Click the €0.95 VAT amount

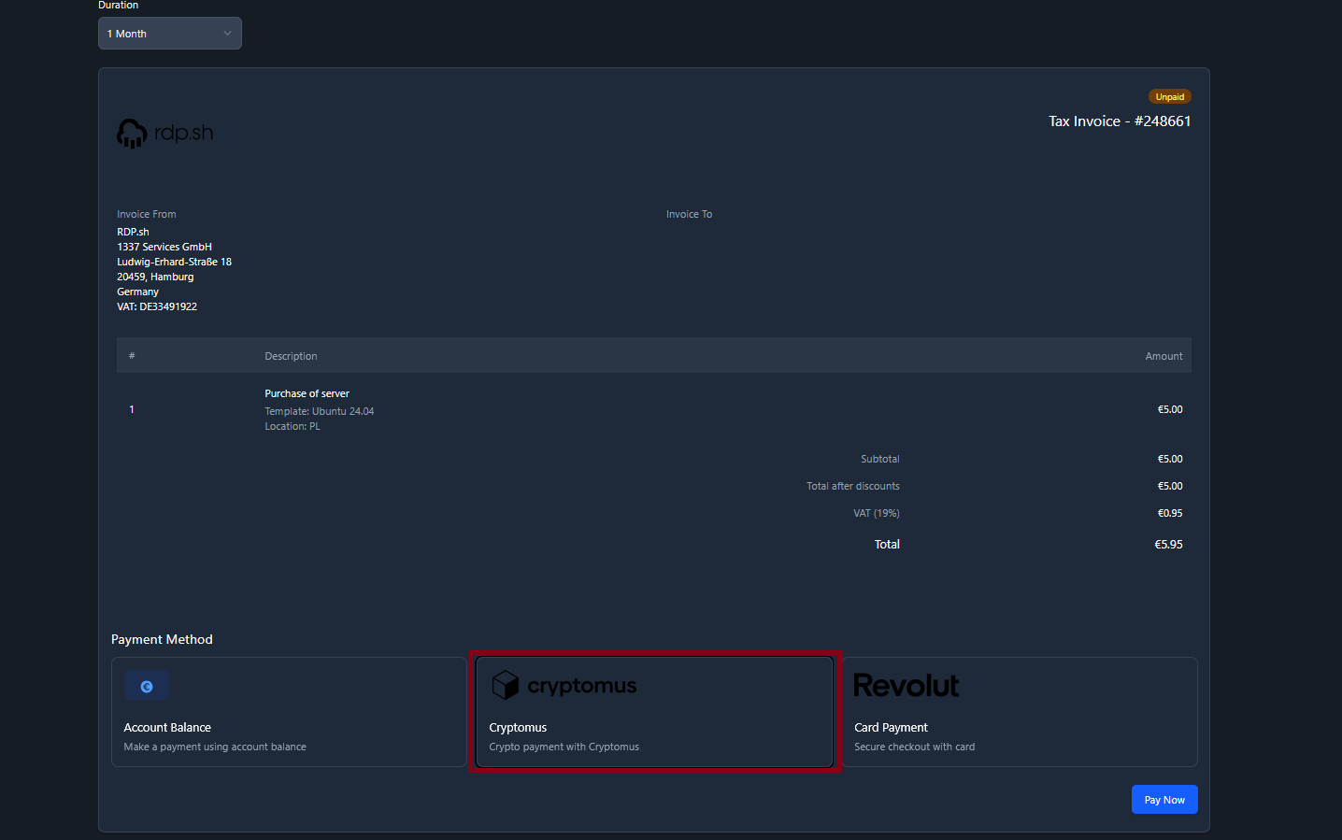(x=1170, y=513)
